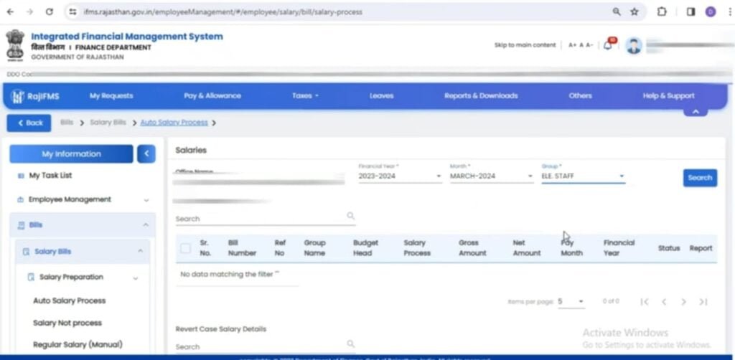Image resolution: width=735 pixels, height=360 pixels.
Task: Toggle the browser side panel icon
Action: pyautogui.click(x=690, y=11)
